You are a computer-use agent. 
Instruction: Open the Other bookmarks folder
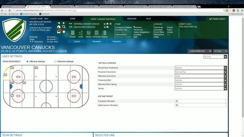[x=236, y=14]
